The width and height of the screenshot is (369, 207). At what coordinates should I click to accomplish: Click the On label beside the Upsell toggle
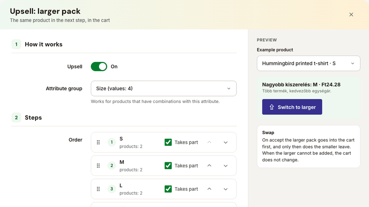pos(114,67)
